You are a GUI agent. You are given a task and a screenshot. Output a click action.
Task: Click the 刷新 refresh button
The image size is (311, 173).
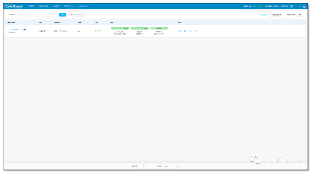click(x=300, y=15)
